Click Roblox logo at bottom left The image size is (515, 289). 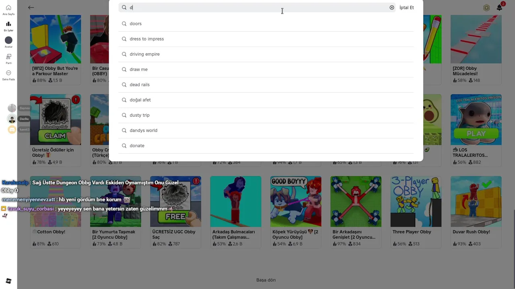pyautogui.click(x=8, y=281)
